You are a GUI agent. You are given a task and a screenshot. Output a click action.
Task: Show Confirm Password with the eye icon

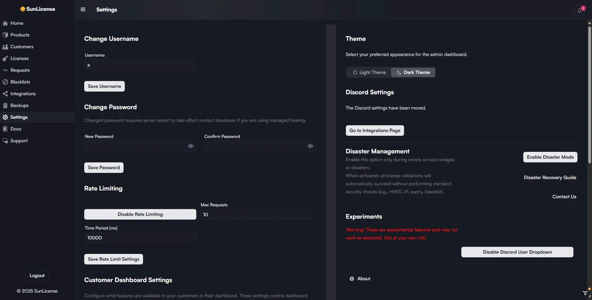click(310, 146)
